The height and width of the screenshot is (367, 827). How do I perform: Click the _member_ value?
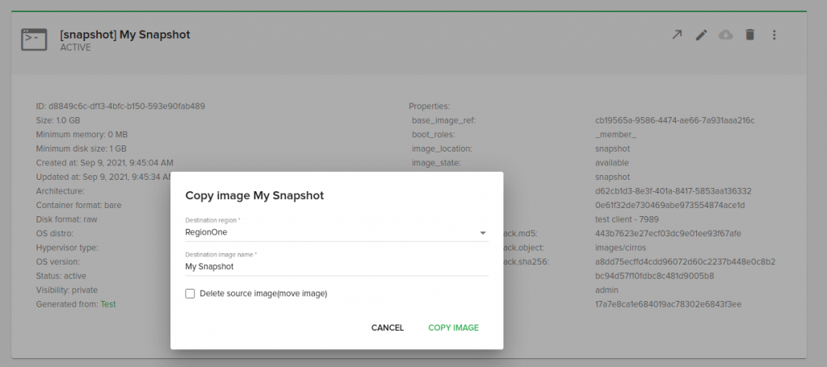(615, 135)
